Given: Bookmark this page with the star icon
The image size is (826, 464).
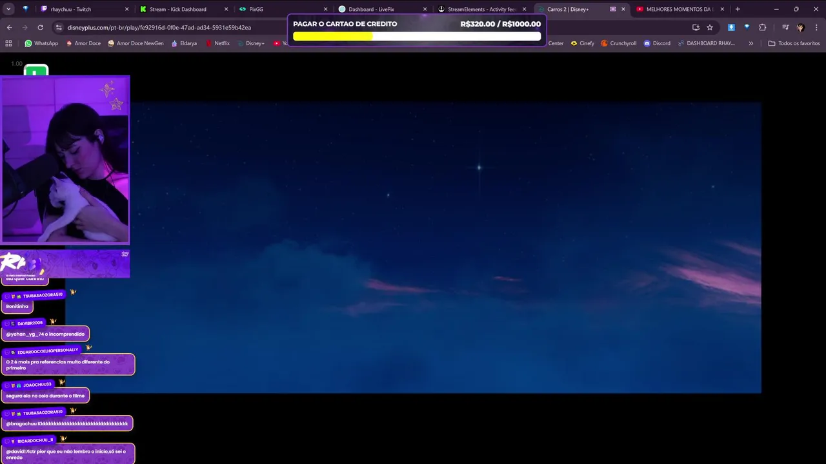Looking at the screenshot, I should tap(710, 27).
